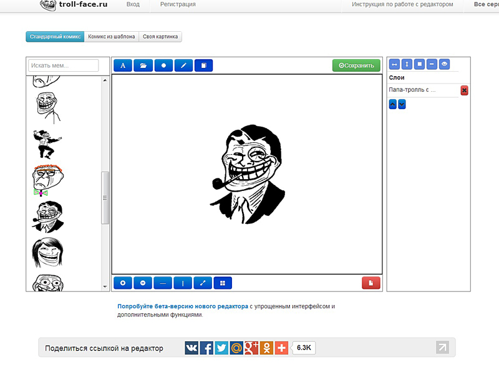Screen dimensions: 499x365
Task: Toggle layer visibility with the eye icon
Action: (445, 64)
